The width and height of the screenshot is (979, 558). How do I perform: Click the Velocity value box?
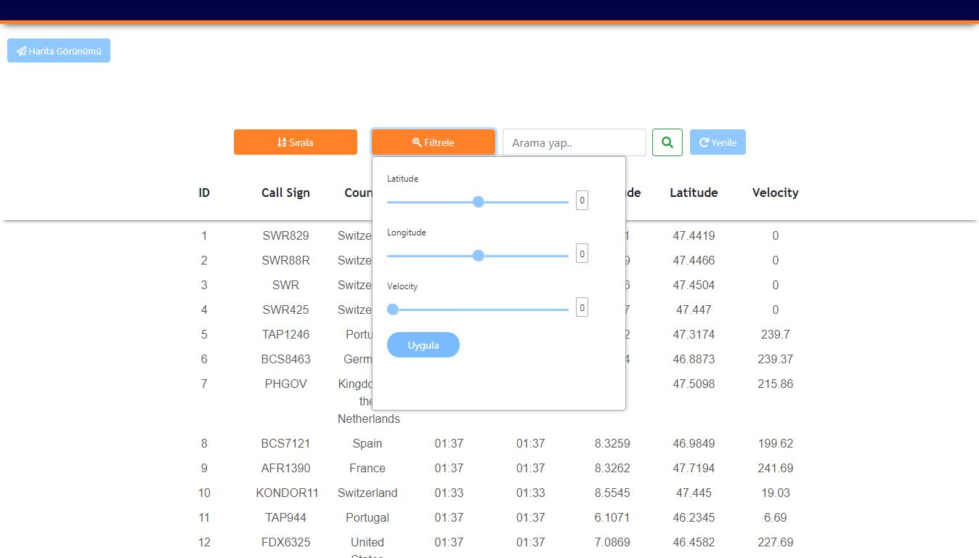click(x=582, y=308)
